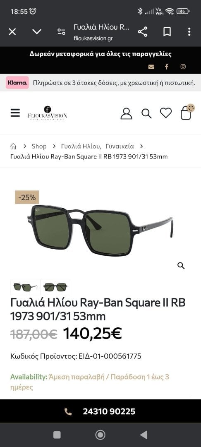Open the hamburger menu

coord(15,113)
